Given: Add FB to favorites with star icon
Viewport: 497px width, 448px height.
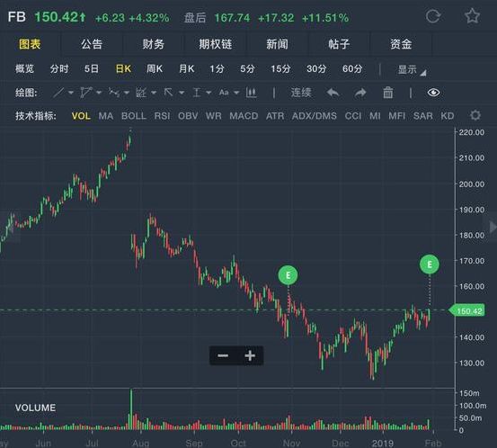Looking at the screenshot, I should coord(472,16).
